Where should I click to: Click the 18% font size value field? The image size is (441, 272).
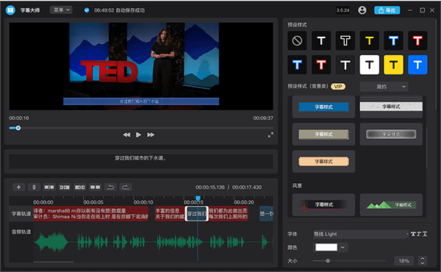pos(404,261)
